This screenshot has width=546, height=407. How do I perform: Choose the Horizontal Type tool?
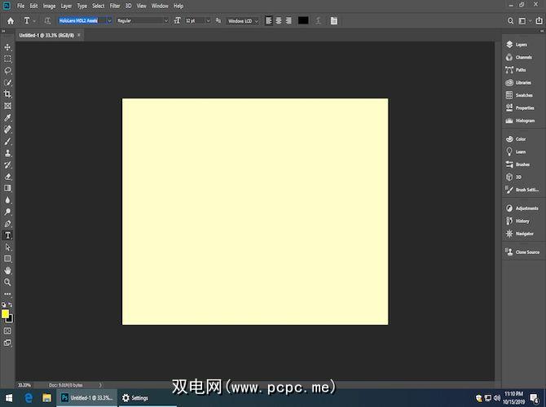(8, 235)
